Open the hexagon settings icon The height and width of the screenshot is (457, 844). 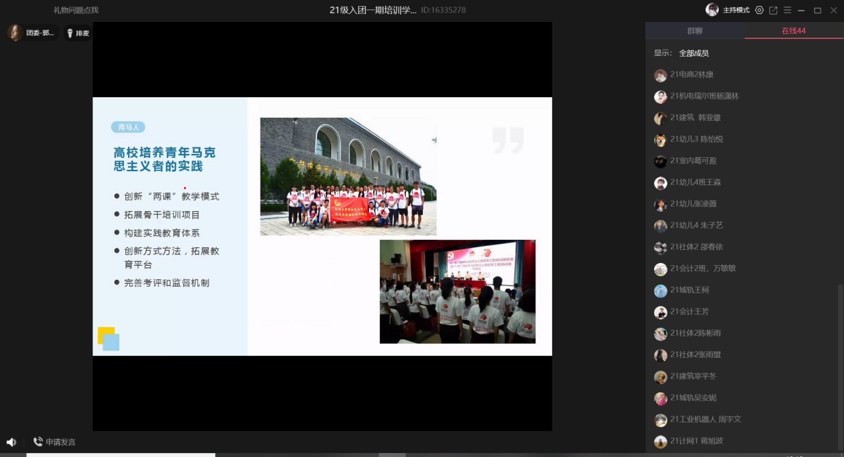point(759,10)
